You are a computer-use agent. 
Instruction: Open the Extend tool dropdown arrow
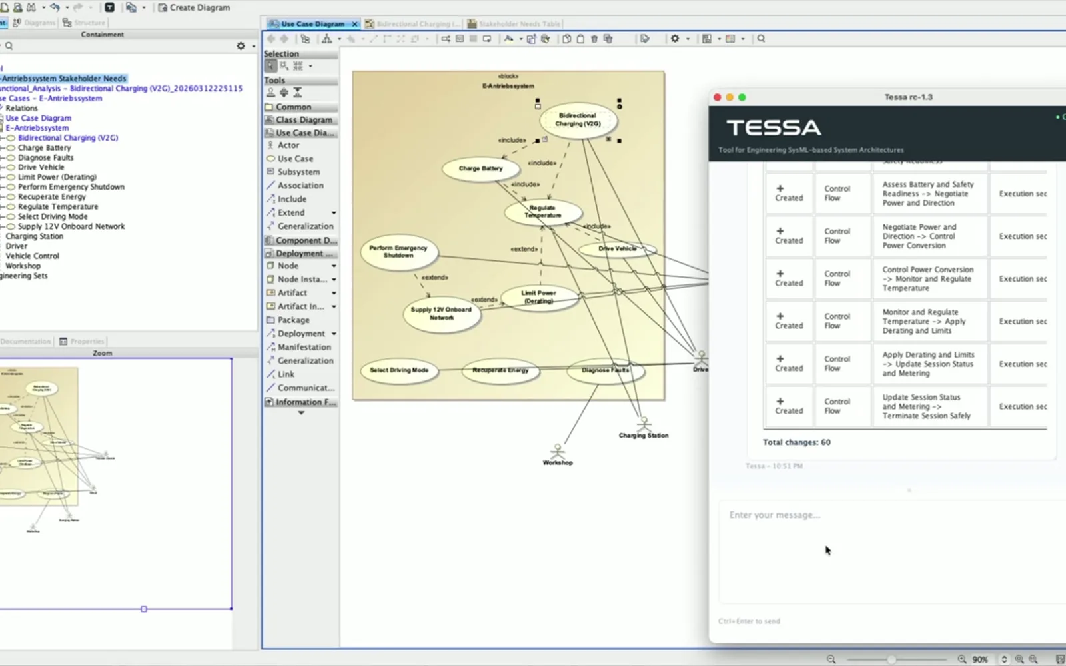334,213
